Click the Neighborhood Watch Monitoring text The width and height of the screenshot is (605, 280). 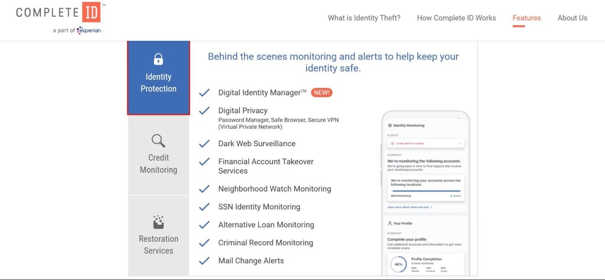275,189
